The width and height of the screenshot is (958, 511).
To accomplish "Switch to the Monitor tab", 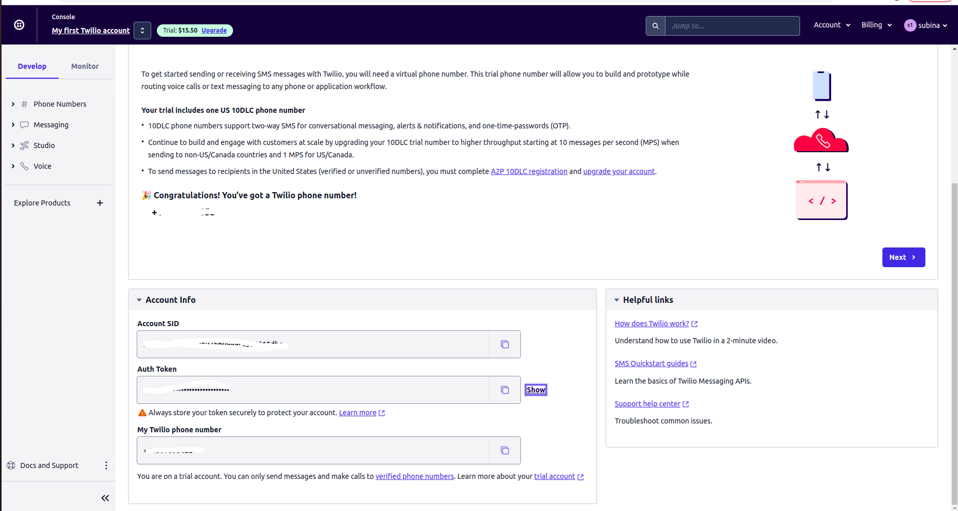I will click(85, 66).
